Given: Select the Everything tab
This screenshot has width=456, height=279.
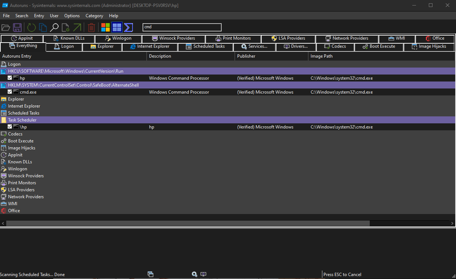Looking at the screenshot, I should coord(23,46).
